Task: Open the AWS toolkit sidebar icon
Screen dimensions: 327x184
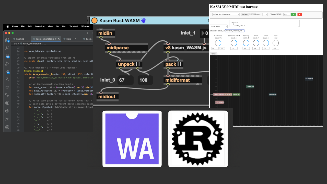Action: pos(7,87)
